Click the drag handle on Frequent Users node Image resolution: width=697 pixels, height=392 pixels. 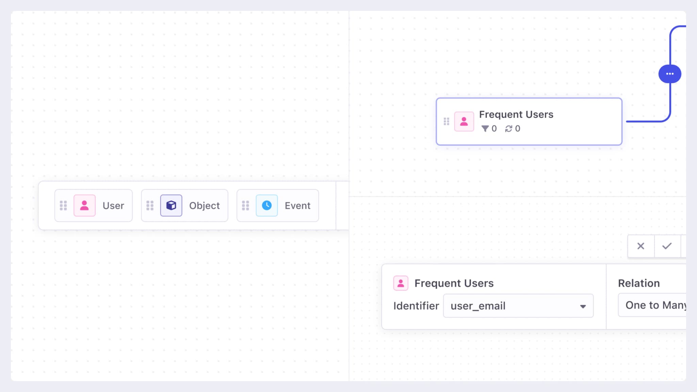[446, 121]
